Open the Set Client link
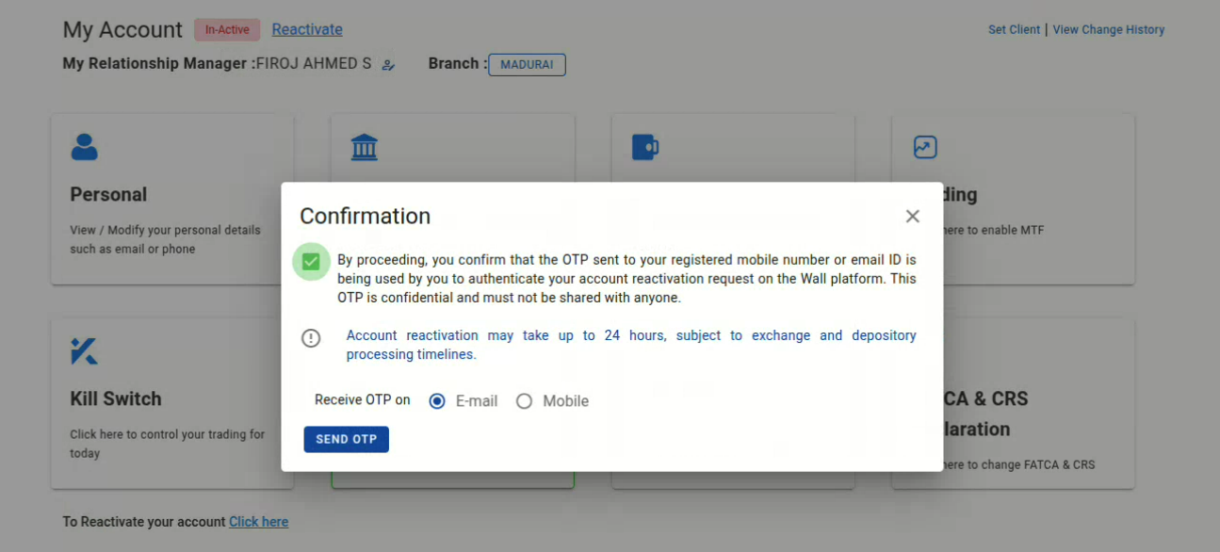This screenshot has height=552, width=1220. click(1014, 29)
